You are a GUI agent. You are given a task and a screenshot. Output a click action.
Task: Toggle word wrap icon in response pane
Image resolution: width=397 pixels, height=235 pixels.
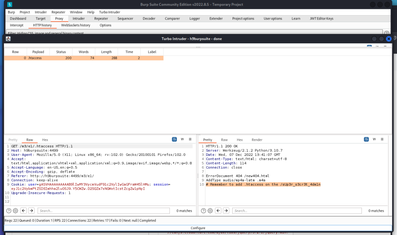(x=366, y=139)
